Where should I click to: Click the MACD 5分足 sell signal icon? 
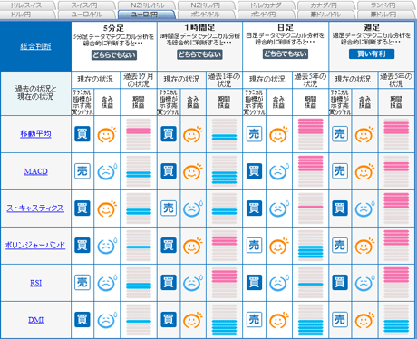(82, 171)
